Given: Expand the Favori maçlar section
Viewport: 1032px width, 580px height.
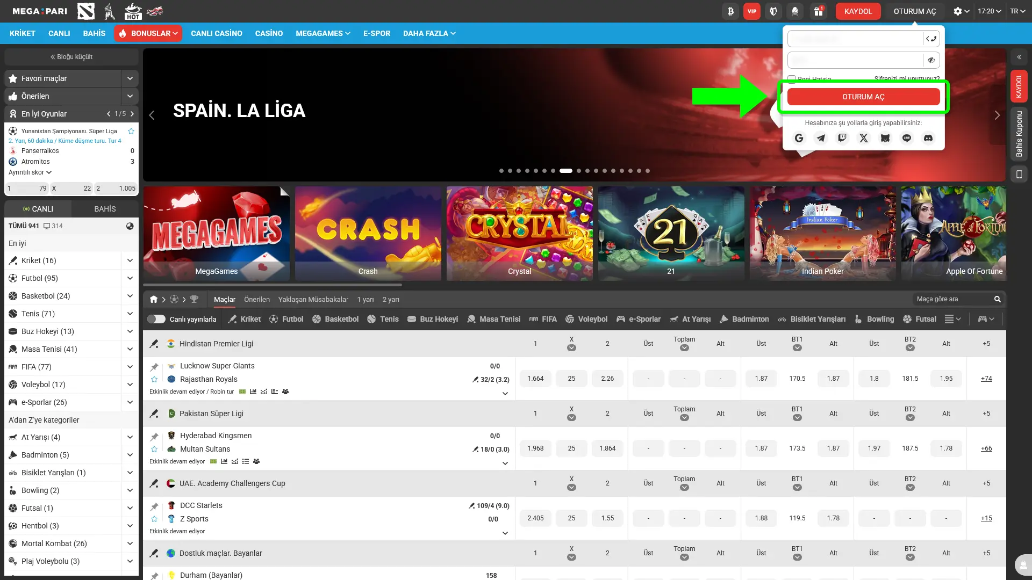Looking at the screenshot, I should coord(130,78).
